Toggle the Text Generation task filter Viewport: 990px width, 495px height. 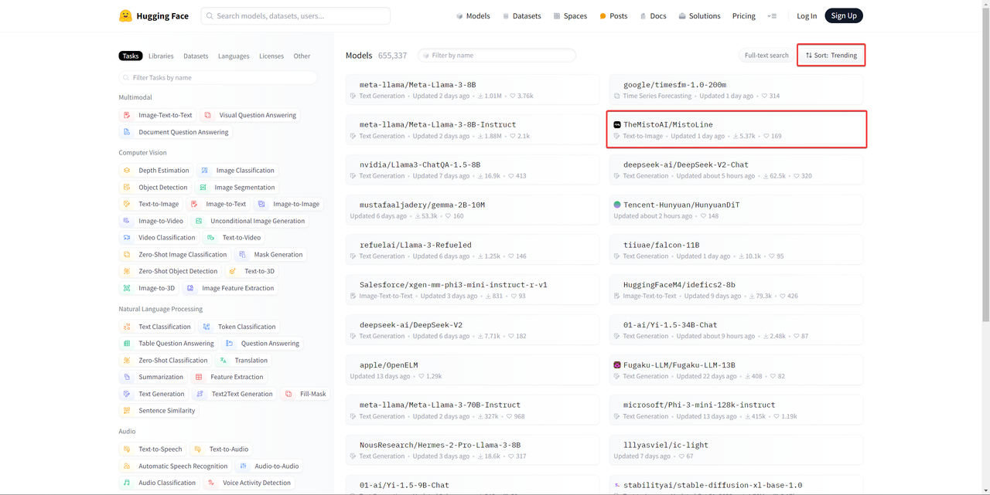[x=154, y=394]
